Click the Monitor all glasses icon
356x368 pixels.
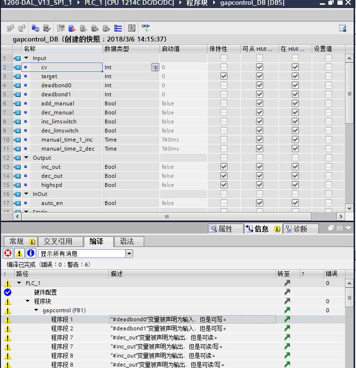click(146, 28)
